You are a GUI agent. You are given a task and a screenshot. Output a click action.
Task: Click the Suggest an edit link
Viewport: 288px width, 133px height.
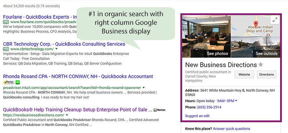197,116
